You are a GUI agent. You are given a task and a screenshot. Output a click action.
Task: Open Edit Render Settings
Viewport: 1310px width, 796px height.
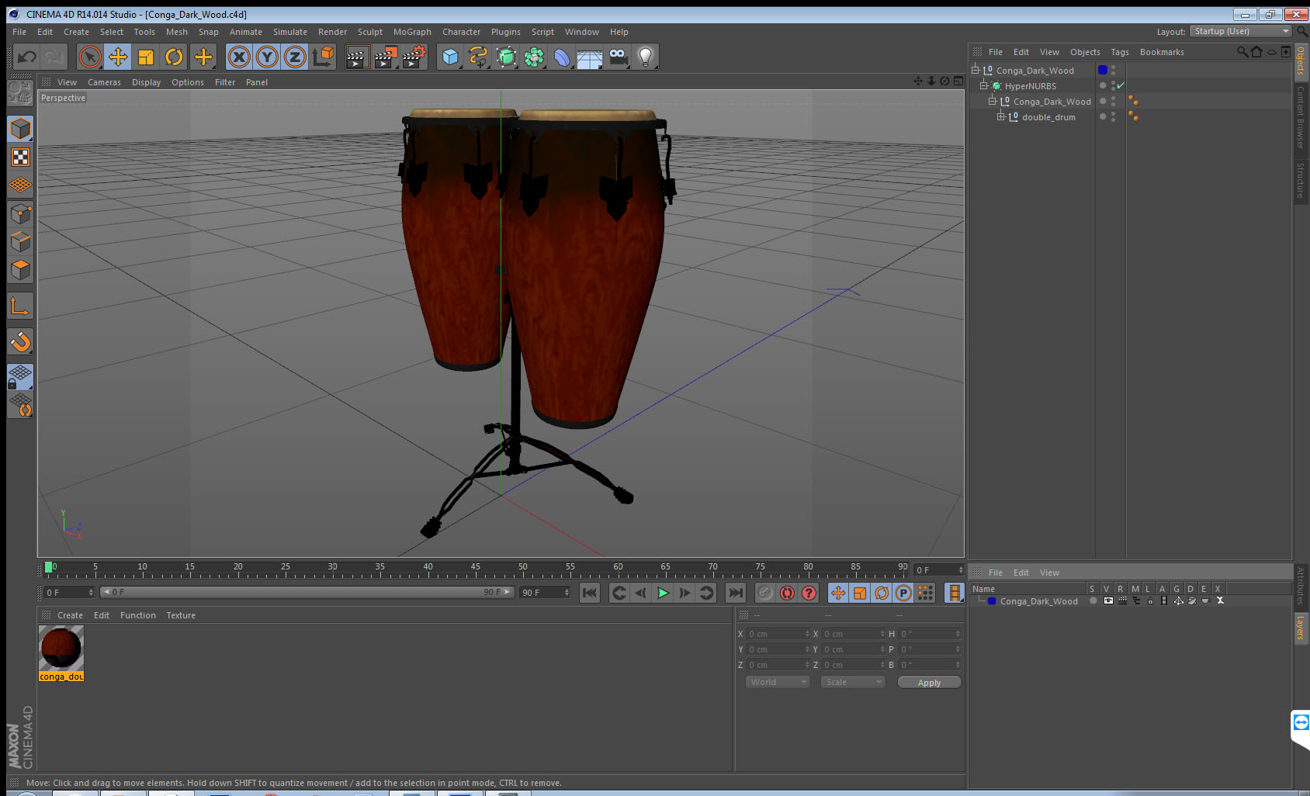(414, 57)
